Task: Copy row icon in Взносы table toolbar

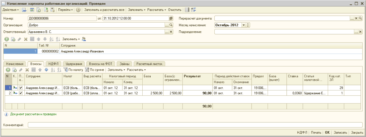Action: pyautogui.click(x=14, y=70)
